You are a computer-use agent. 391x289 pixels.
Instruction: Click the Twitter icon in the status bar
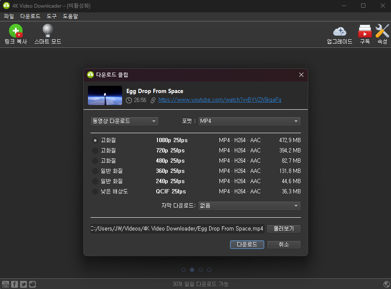23,284
